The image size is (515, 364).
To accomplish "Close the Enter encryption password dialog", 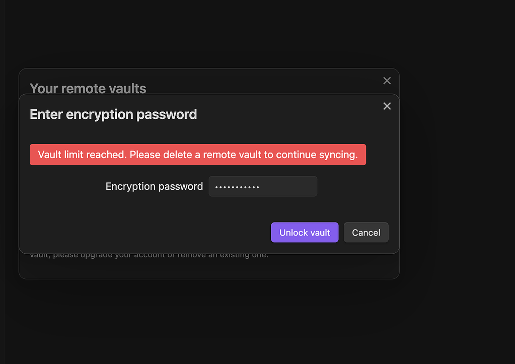I will [387, 106].
